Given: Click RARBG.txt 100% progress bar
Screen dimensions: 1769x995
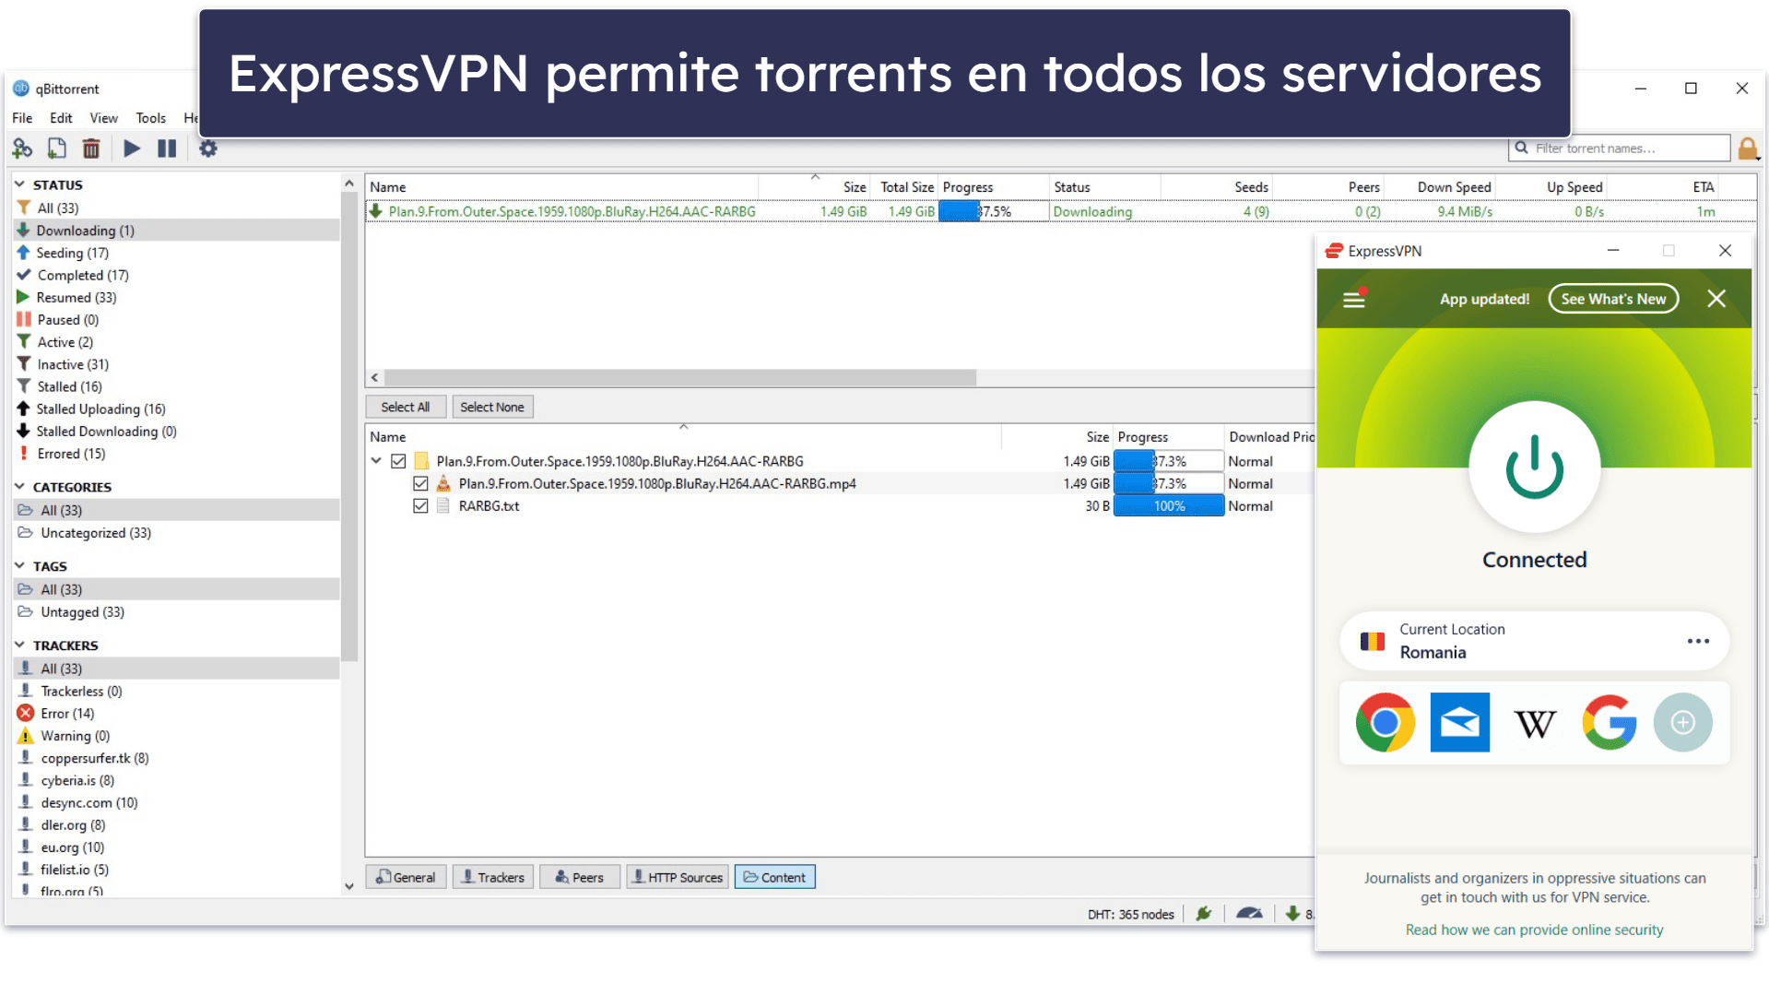Looking at the screenshot, I should click(1169, 506).
